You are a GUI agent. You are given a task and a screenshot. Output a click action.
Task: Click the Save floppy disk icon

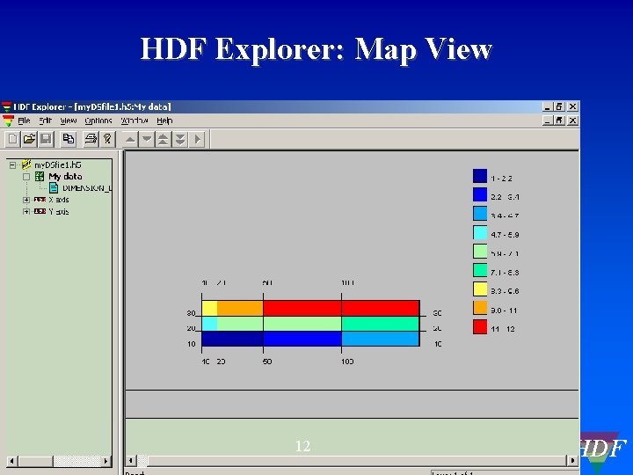46,139
